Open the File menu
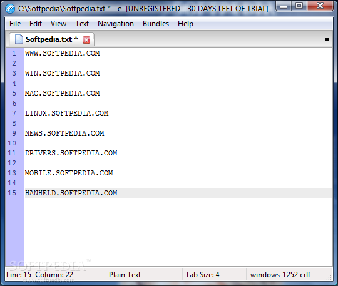The height and width of the screenshot is (286, 338). [x=15, y=24]
